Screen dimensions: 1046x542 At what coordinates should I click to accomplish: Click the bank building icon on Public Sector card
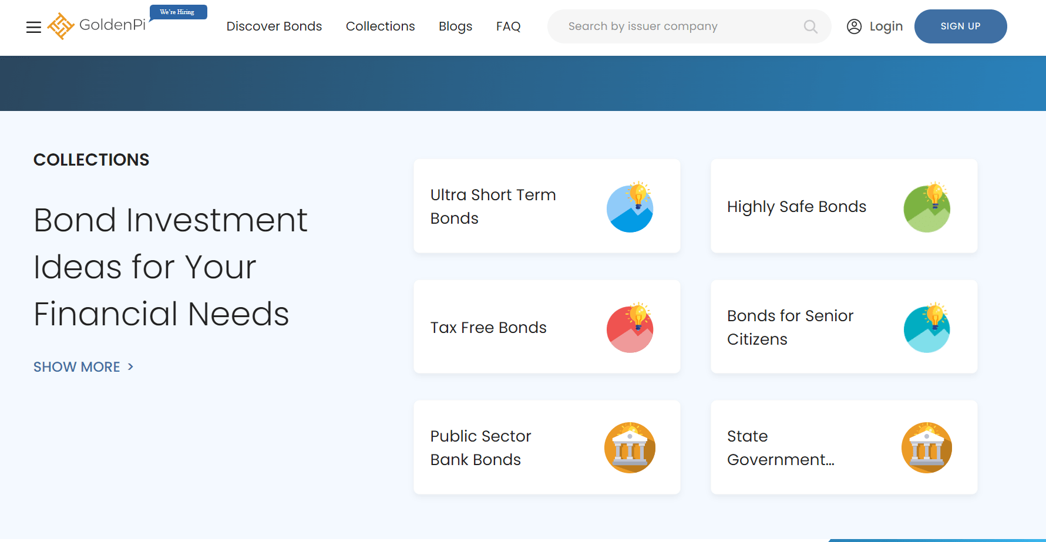[630, 447]
